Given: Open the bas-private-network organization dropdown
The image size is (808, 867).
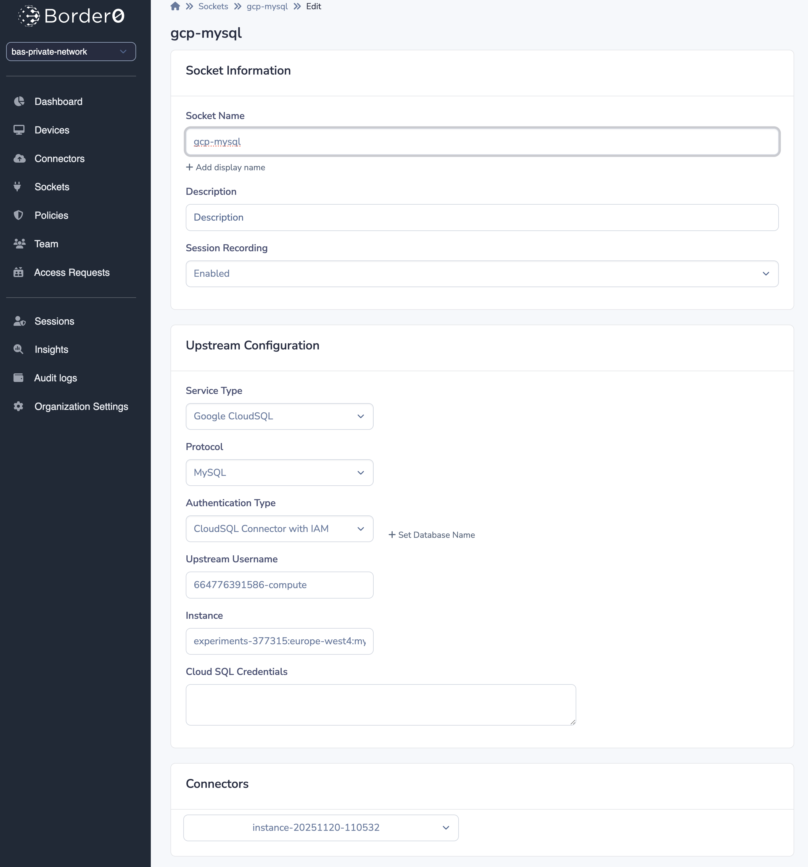Looking at the screenshot, I should 71,52.
